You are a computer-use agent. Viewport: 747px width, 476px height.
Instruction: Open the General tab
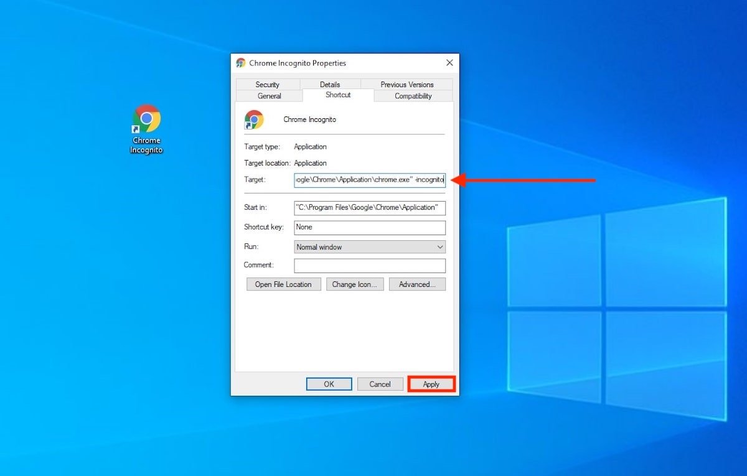(x=270, y=96)
